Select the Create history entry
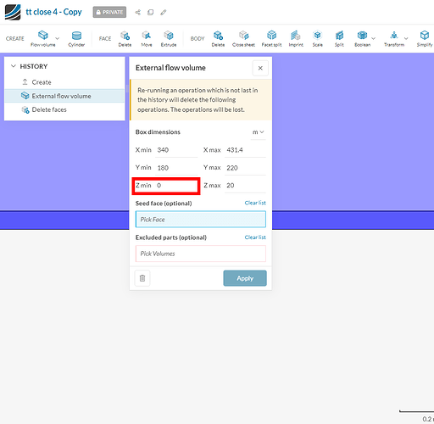Image resolution: width=434 pixels, height=424 pixels. [x=64, y=82]
